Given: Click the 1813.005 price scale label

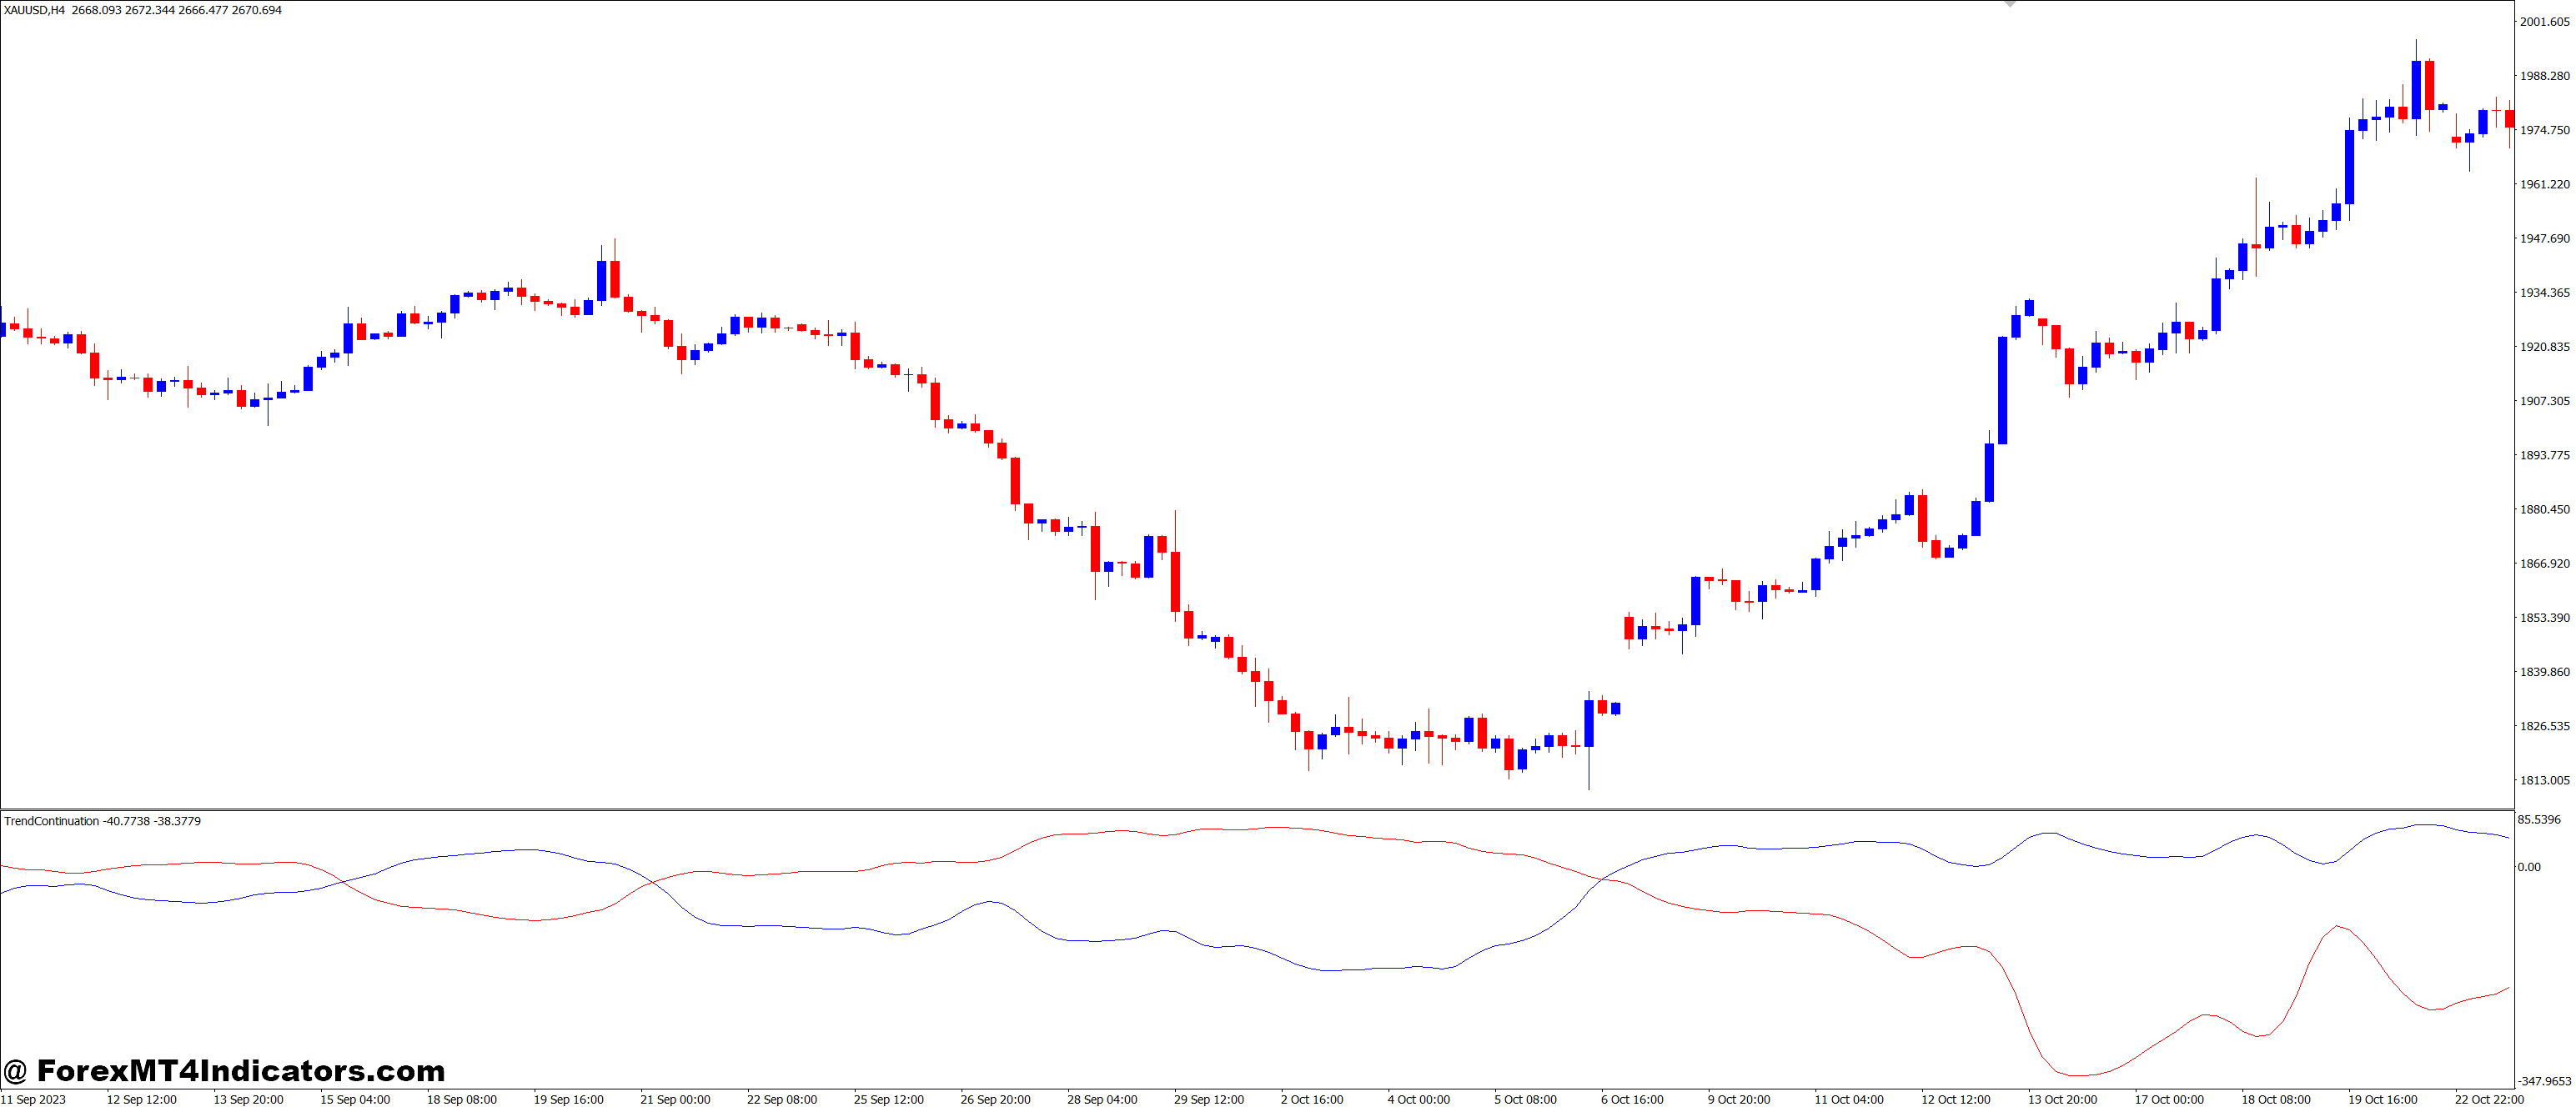Looking at the screenshot, I should point(2544,780).
